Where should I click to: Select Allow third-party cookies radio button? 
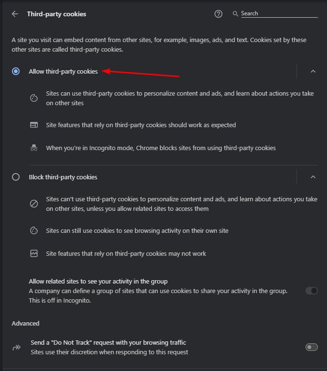pos(16,71)
